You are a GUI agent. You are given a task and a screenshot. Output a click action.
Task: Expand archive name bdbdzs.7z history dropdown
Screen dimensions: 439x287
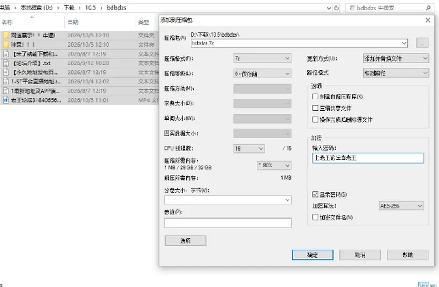(x=404, y=43)
